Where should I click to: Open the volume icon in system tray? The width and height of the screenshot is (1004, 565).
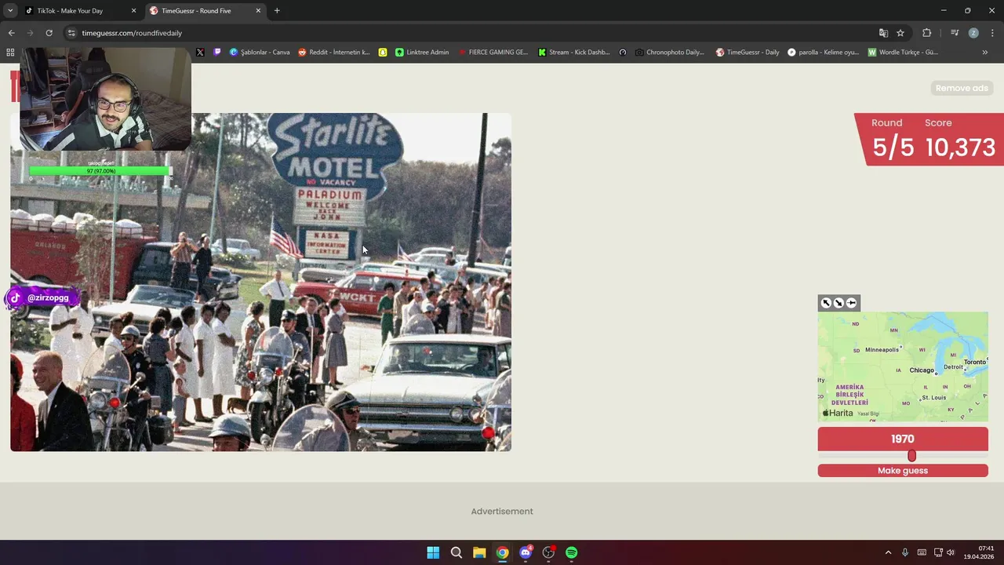pos(951,552)
